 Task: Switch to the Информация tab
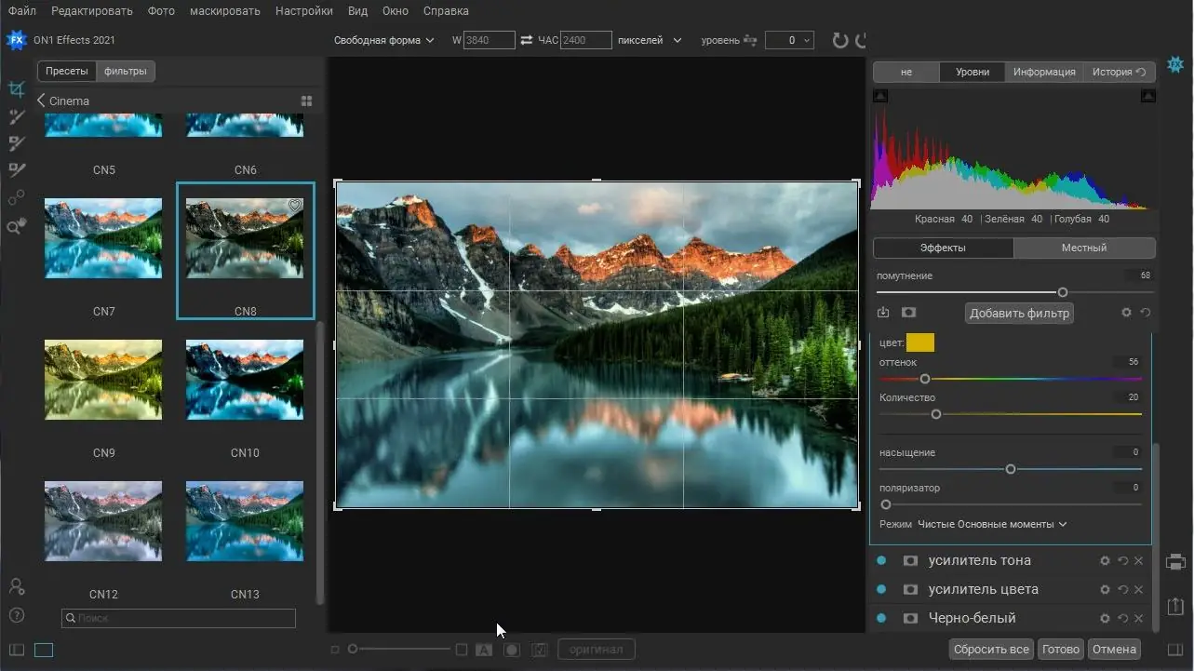point(1044,72)
